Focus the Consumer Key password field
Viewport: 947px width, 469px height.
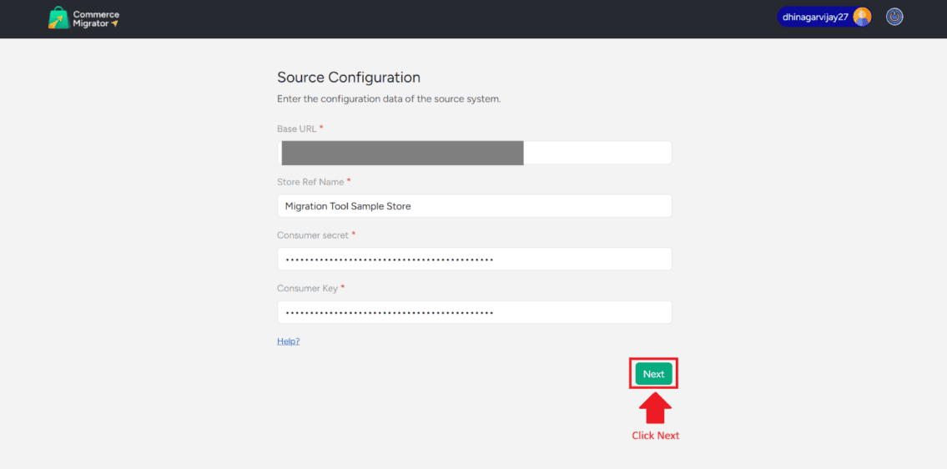pyautogui.click(x=474, y=313)
